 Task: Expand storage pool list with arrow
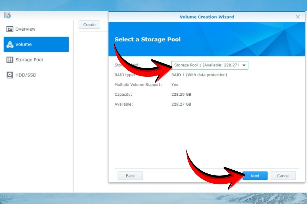(244, 65)
